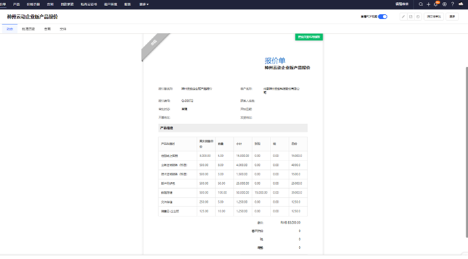The height and width of the screenshot is (259, 468).
Task: Open the white 更多 button menu at far right
Action: click(x=452, y=17)
